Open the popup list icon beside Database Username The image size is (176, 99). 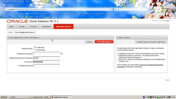[61, 53]
